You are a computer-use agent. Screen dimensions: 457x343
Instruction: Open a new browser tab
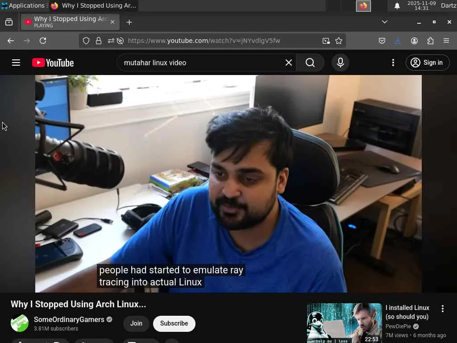[x=129, y=22]
